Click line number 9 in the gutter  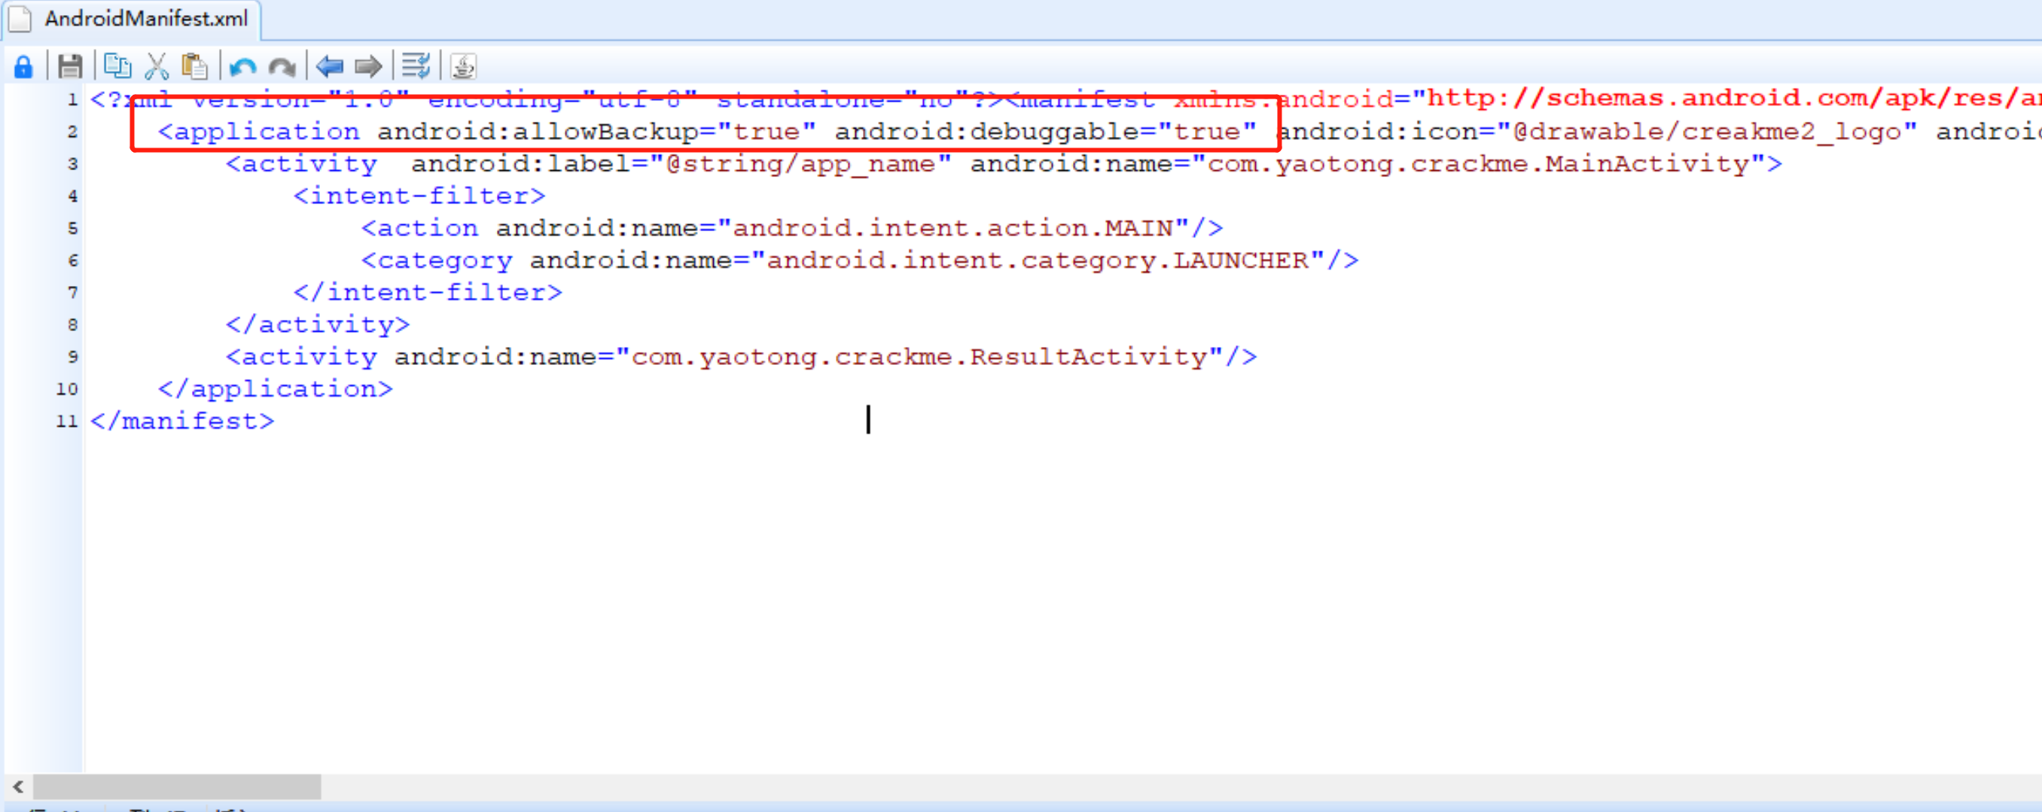[72, 357]
